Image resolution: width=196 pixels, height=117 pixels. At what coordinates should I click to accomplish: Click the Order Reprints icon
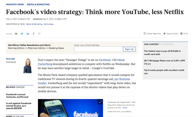coord(145,34)
